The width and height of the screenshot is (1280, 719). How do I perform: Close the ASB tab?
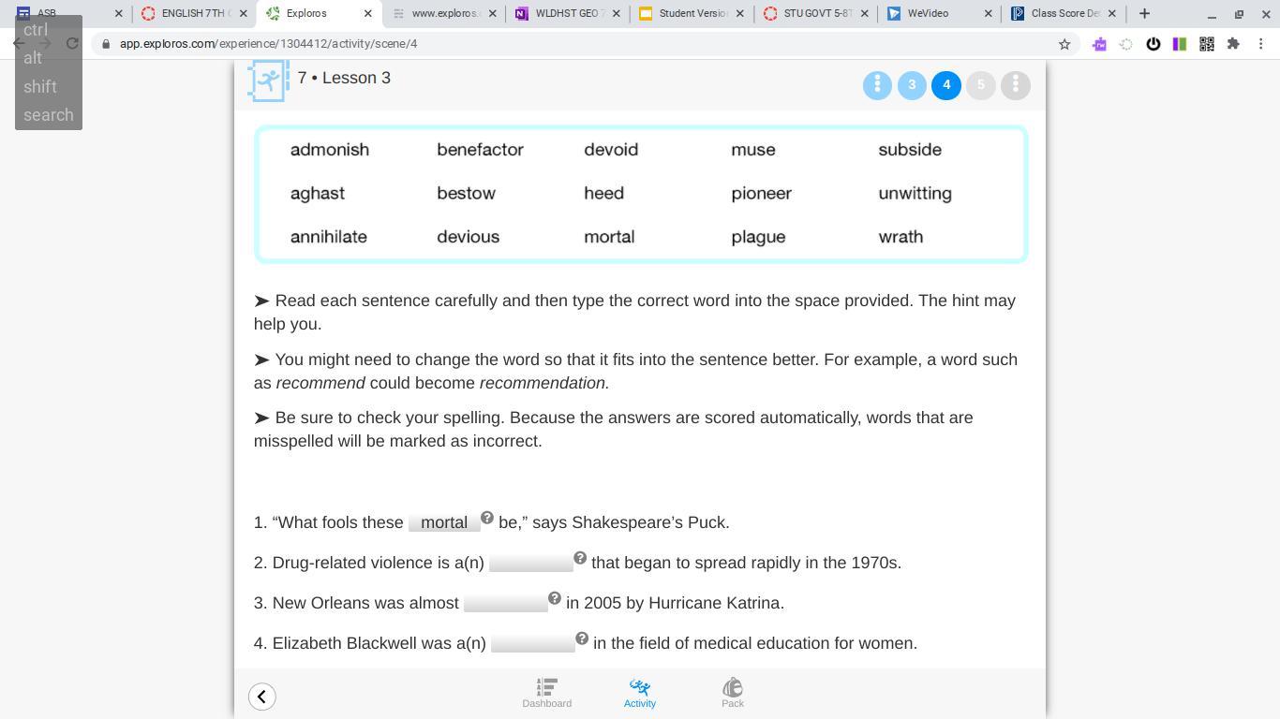point(118,13)
